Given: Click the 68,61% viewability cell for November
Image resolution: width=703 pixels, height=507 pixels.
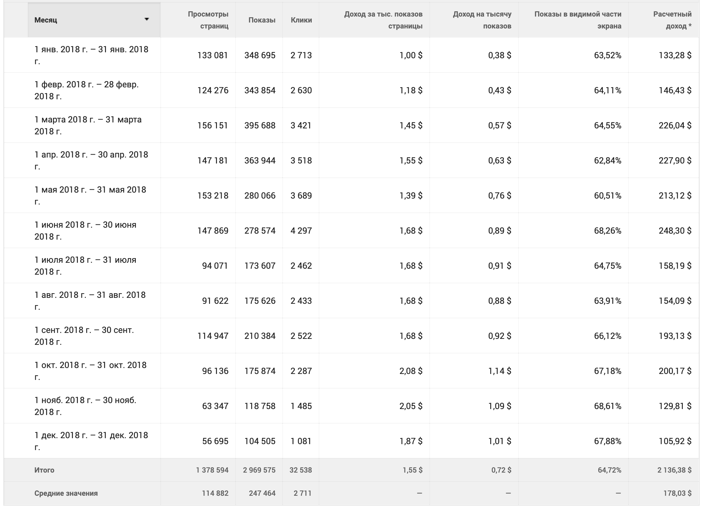Looking at the screenshot, I should coord(608,406).
